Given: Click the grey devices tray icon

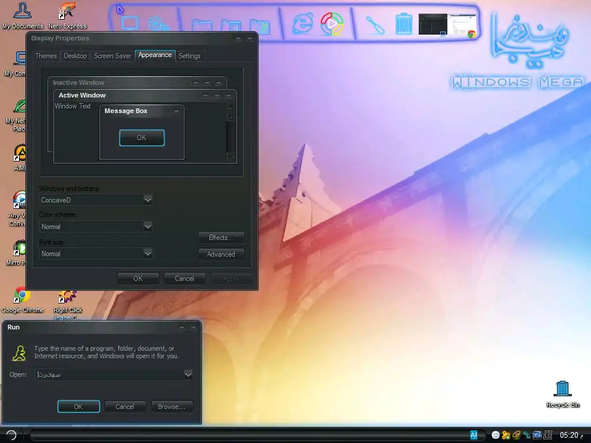Looking at the screenshot, I should tap(548, 435).
